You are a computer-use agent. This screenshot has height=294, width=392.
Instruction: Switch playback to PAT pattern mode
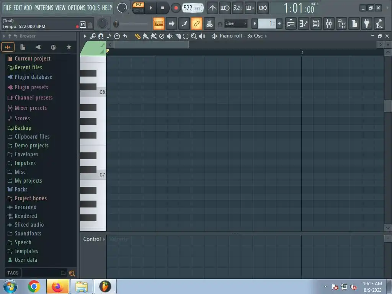(139, 5)
